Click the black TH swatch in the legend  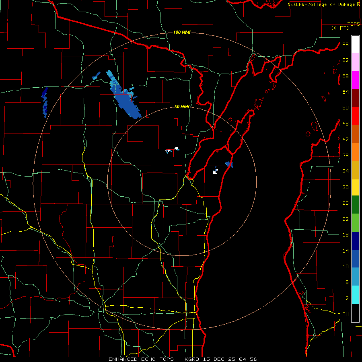[x=355, y=313]
